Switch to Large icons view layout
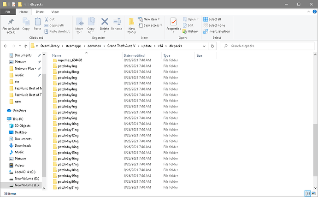This screenshot has height=197, width=318. click(x=313, y=193)
